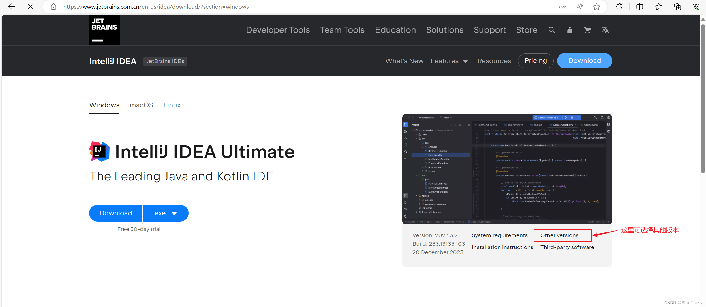Click the blue Download Ultimate button
This screenshot has width=706, height=307.
click(116, 213)
